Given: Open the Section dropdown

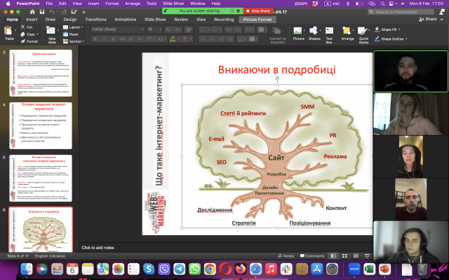Looking at the screenshot, I should point(76,41).
